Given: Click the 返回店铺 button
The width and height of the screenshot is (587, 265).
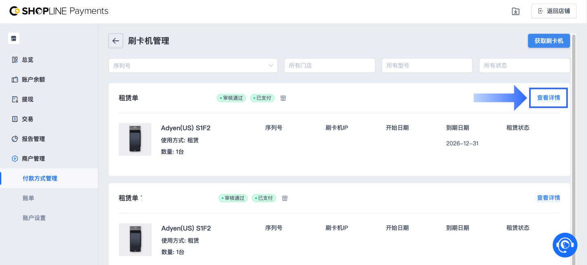Looking at the screenshot, I should point(554,11).
